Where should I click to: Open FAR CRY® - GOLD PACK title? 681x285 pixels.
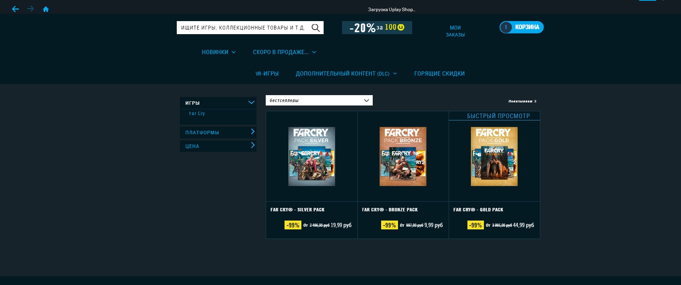478,210
